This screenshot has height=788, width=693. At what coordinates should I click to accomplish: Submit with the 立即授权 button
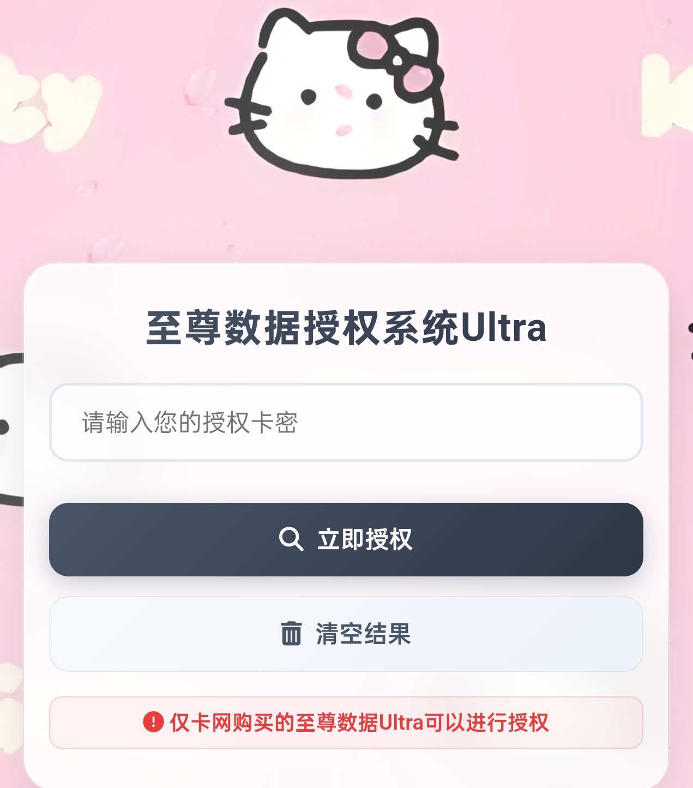346,539
